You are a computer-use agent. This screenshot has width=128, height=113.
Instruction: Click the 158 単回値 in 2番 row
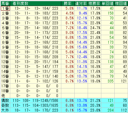pos(108,13)
